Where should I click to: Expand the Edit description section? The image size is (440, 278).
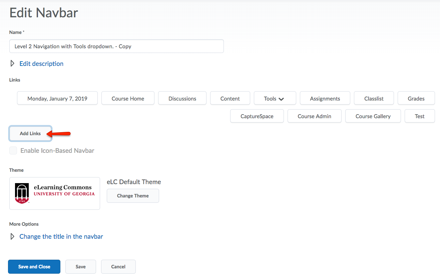[41, 64]
